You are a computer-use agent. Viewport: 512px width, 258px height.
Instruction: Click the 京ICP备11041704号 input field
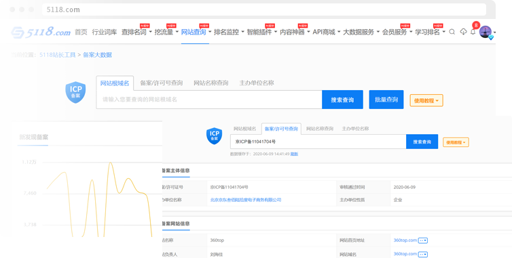point(318,142)
